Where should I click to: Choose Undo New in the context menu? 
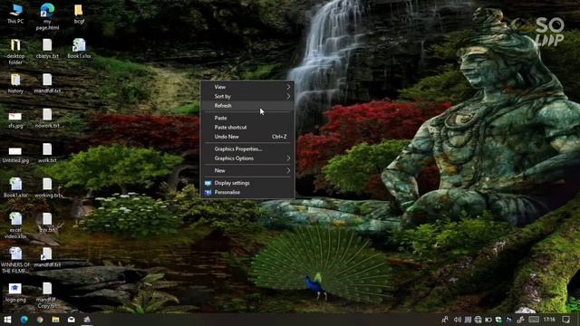(247, 137)
